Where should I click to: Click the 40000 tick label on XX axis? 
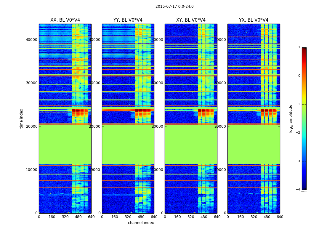click(31, 40)
